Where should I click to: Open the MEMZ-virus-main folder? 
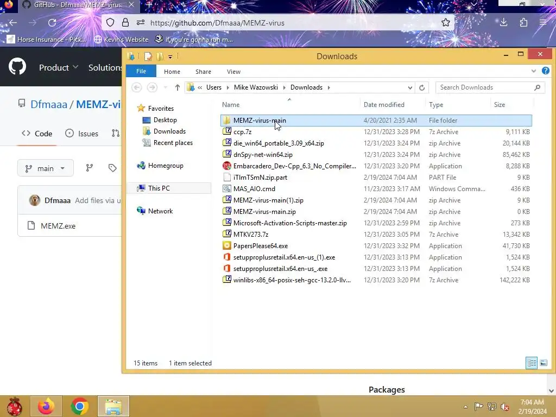pos(259,121)
